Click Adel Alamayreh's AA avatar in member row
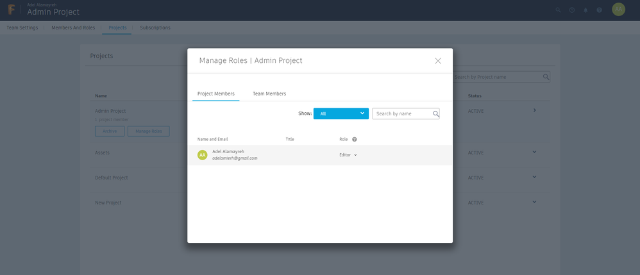Image resolution: width=640 pixels, height=275 pixels. coord(202,155)
